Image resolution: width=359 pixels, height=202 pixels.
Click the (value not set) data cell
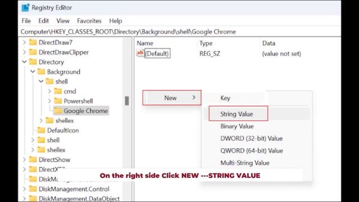pos(282,54)
